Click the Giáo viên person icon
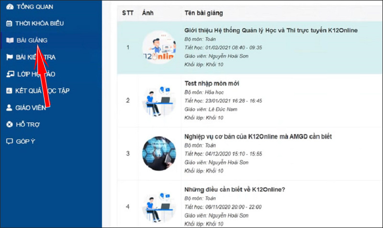 9,107
